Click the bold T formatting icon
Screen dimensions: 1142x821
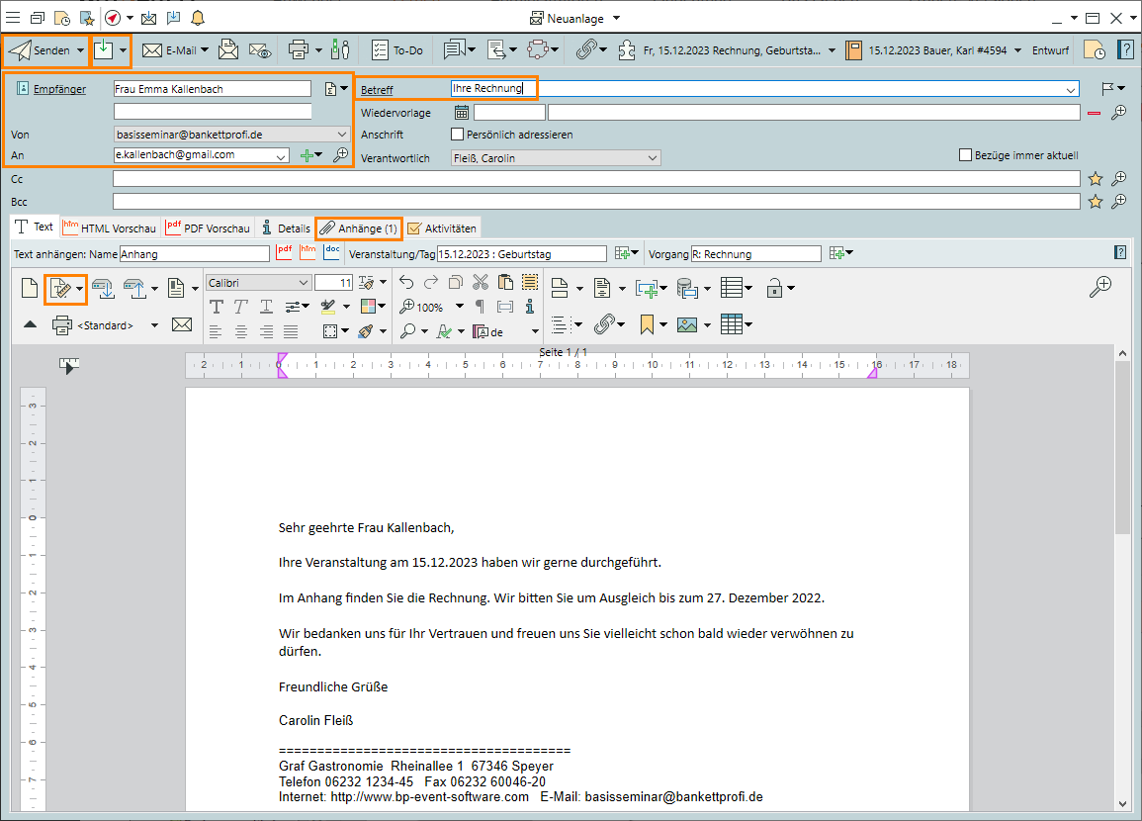click(x=217, y=307)
